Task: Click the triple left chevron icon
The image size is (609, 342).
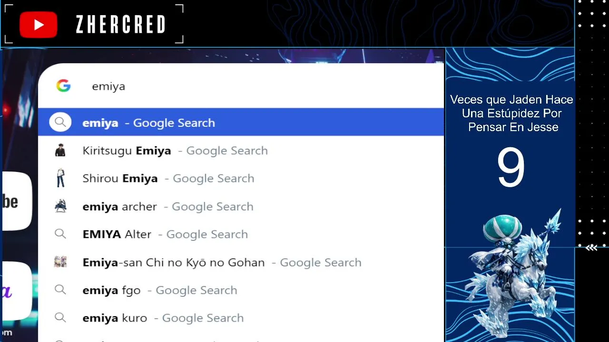Action: [x=591, y=247]
